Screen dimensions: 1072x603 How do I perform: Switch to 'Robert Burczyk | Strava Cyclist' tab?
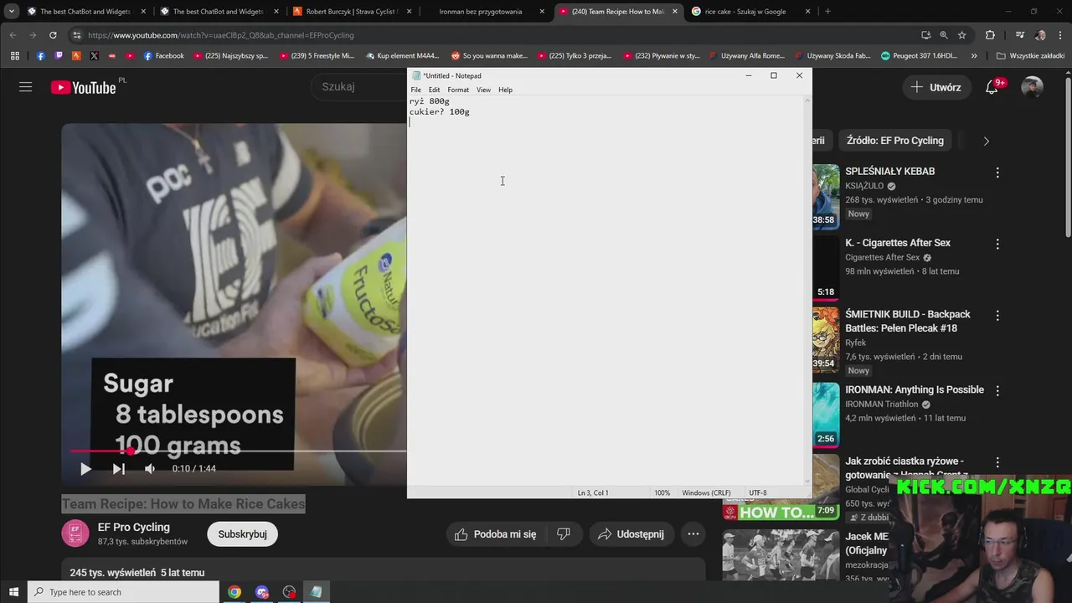tap(353, 12)
